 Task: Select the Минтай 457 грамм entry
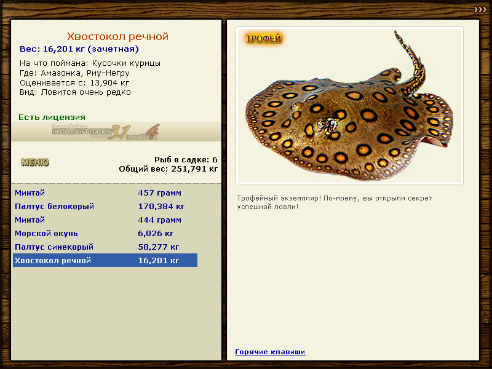[105, 193]
